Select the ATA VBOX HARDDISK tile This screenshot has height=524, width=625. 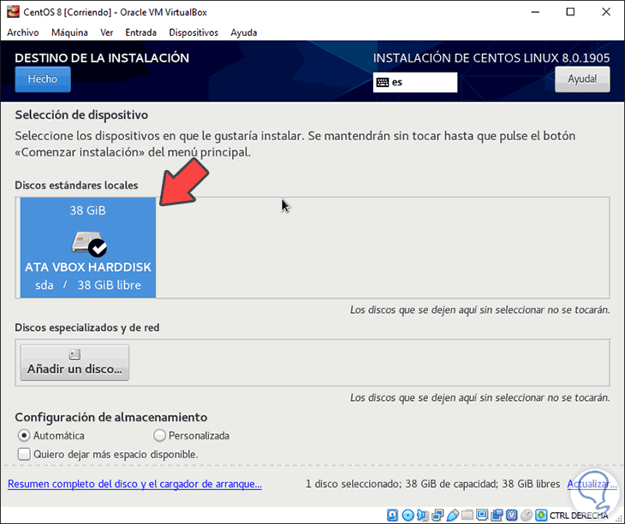click(x=88, y=248)
